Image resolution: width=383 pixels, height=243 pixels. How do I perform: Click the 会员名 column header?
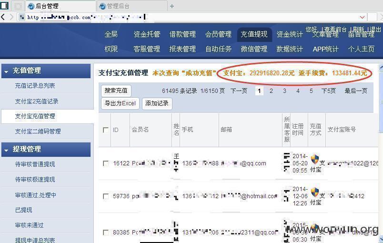140,130
